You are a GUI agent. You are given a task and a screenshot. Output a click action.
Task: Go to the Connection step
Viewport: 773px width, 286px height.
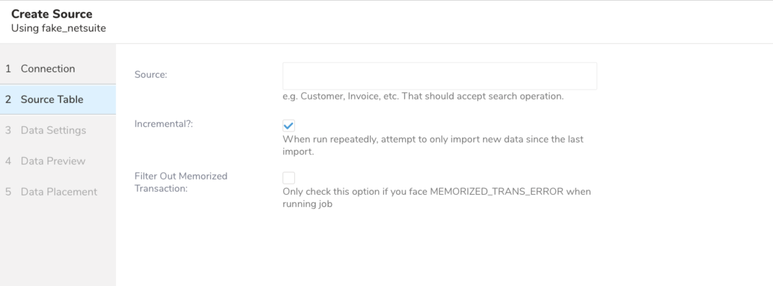pos(48,69)
